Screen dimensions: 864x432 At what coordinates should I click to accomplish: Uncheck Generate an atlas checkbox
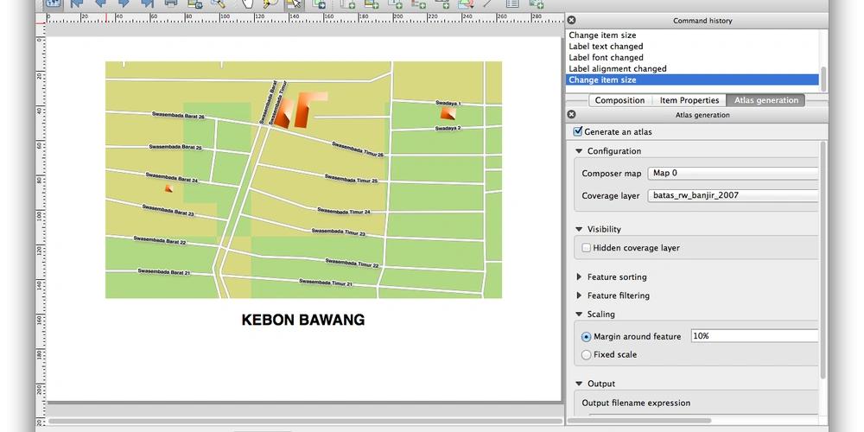pos(577,131)
